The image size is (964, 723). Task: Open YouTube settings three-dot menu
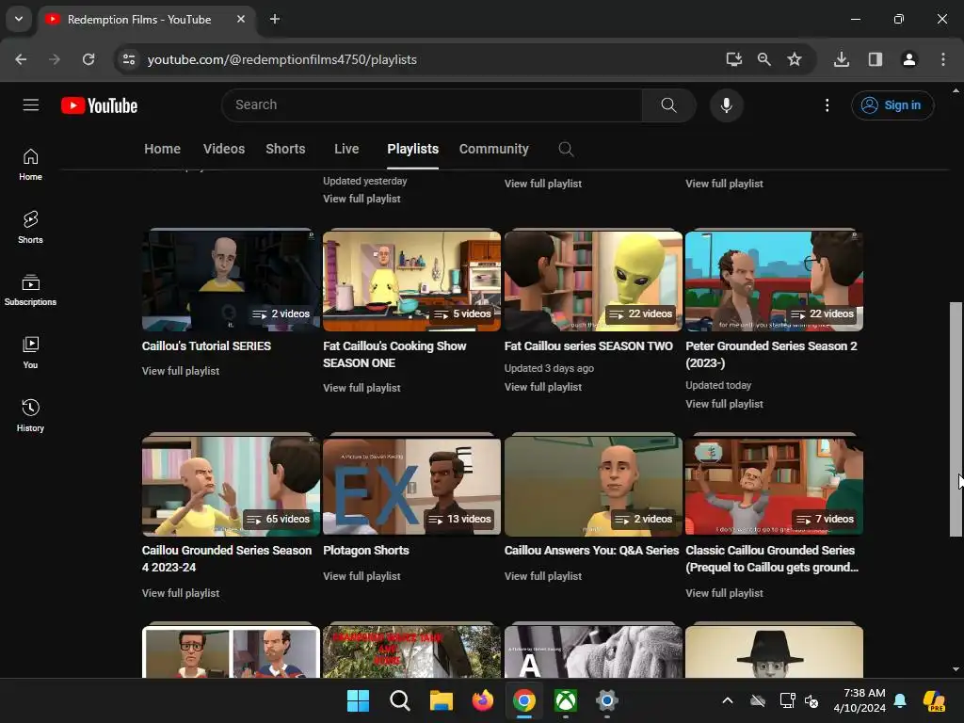pyautogui.click(x=827, y=105)
